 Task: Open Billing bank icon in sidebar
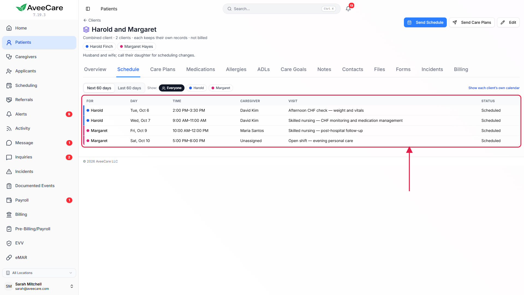pos(9,214)
